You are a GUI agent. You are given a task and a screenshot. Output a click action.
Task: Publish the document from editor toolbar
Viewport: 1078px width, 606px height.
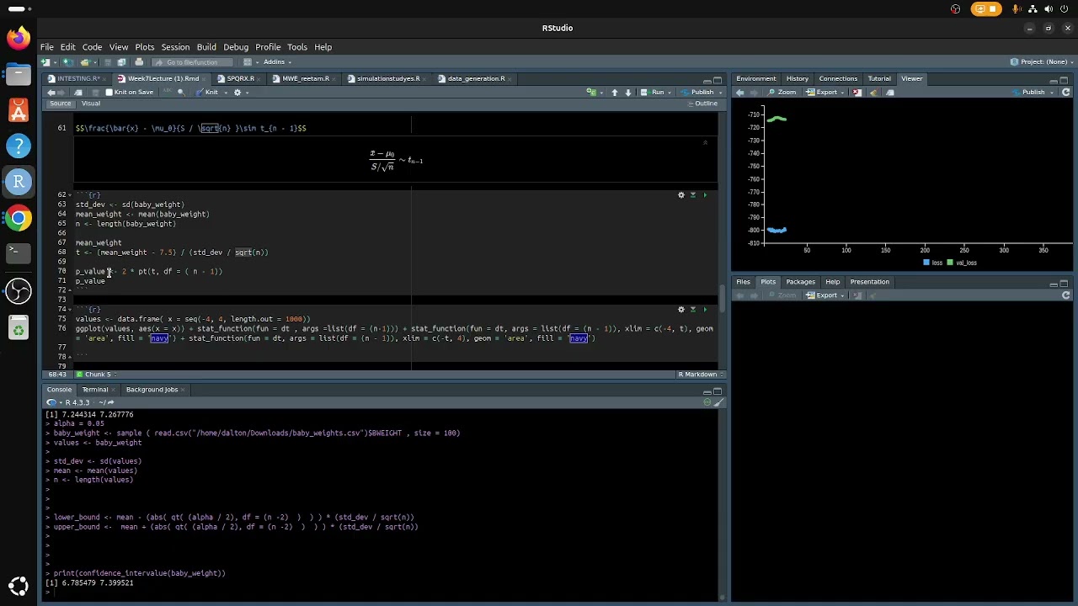698,93
